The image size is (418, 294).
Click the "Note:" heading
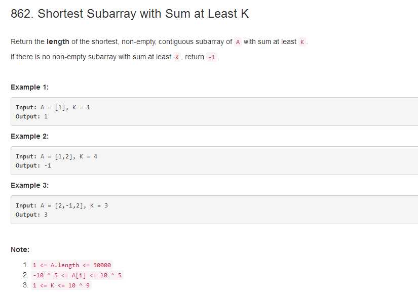coord(20,249)
